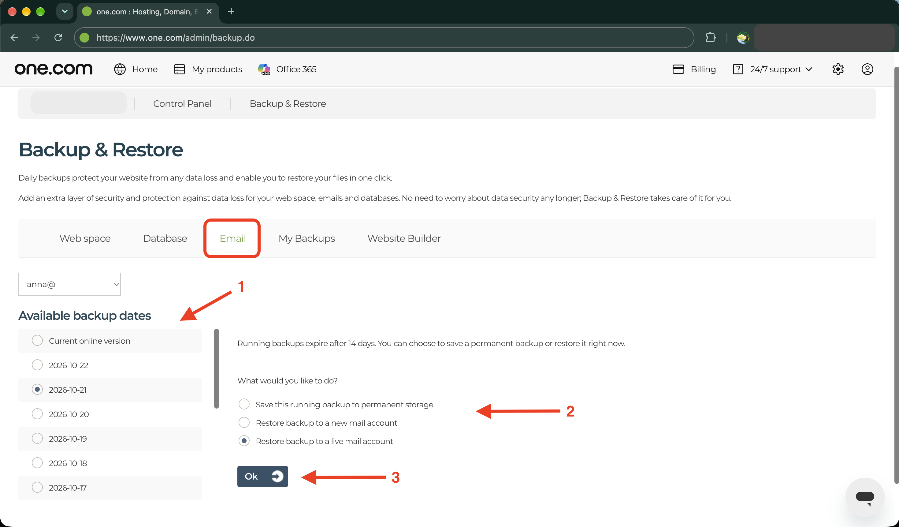Click the Office 365 icon
The image size is (899, 527).
tap(264, 69)
